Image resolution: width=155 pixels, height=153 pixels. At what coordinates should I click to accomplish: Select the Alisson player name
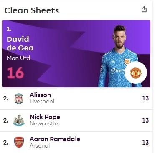[41, 95]
